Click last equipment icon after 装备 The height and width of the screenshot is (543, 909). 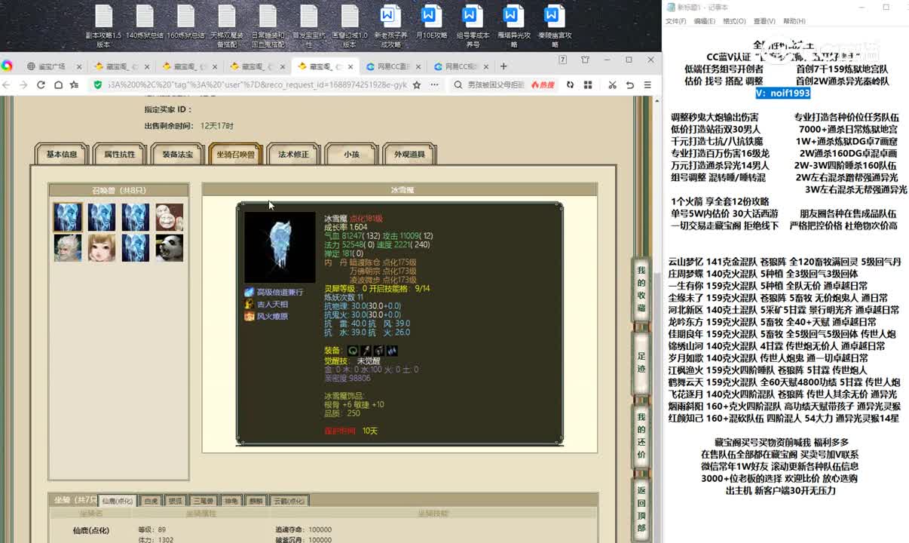click(392, 351)
